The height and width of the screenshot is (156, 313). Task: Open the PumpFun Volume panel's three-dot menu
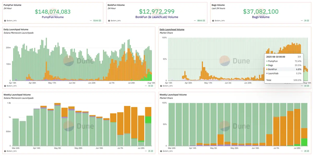(x=91, y=20)
